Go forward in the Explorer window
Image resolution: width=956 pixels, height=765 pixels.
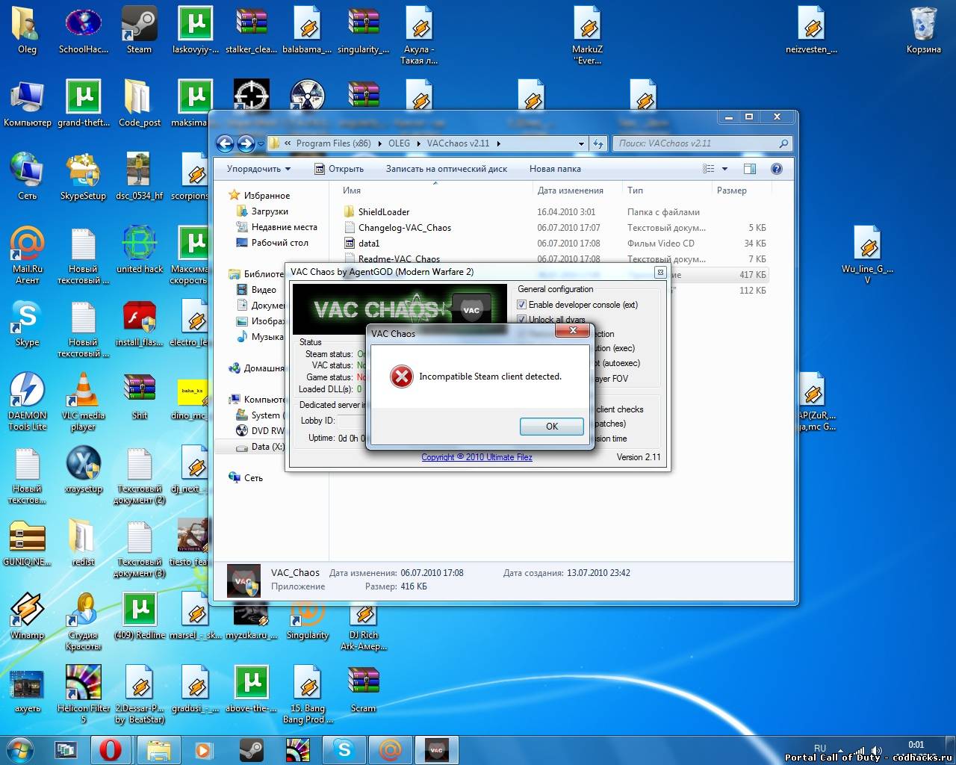(246, 143)
